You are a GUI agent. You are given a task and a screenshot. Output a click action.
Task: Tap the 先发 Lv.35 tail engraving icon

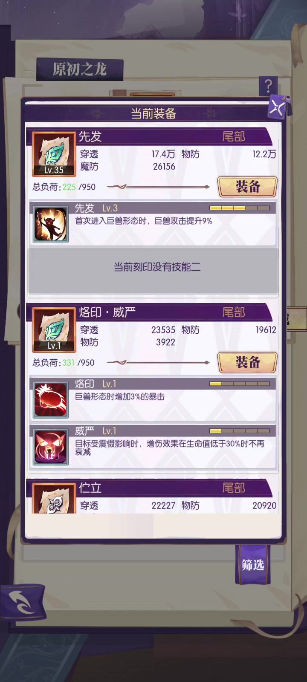(54, 154)
